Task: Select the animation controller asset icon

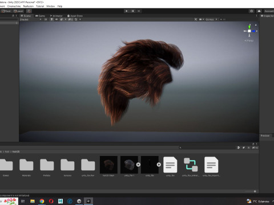Action: [x=191, y=165]
